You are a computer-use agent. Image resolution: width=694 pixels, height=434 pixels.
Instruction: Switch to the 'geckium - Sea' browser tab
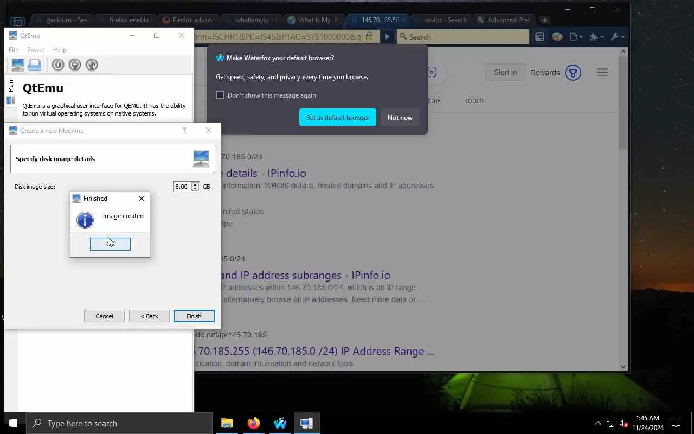[61, 20]
